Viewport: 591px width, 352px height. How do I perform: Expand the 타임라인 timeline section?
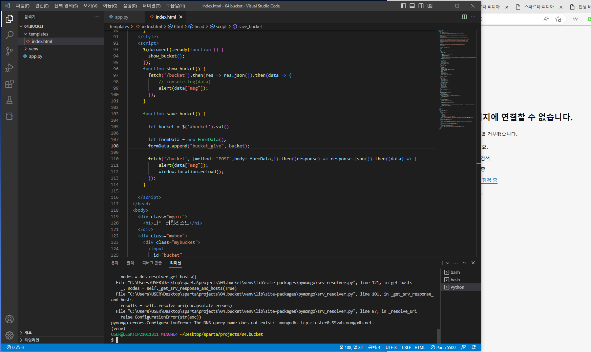point(61,340)
